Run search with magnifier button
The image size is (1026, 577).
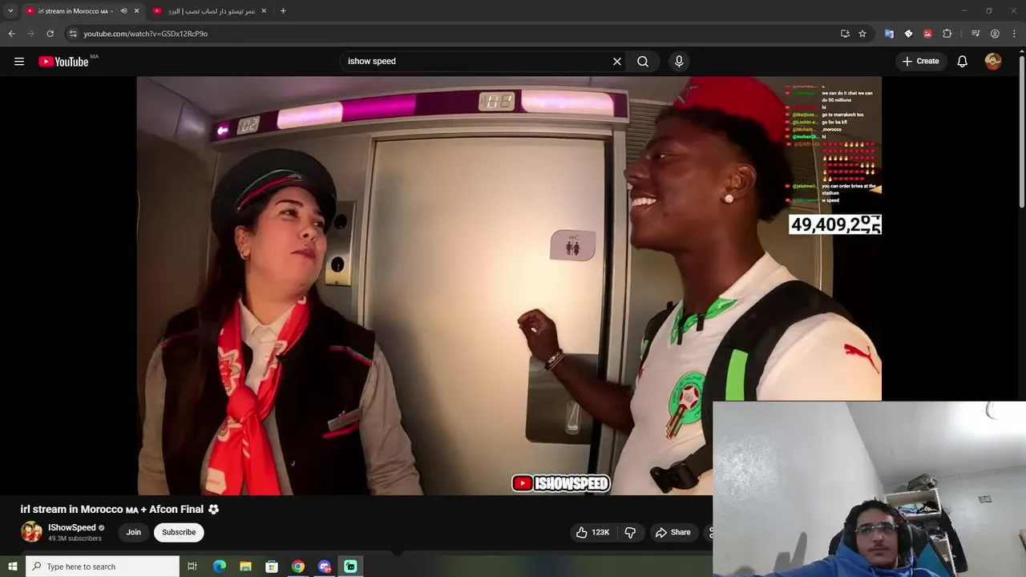tap(643, 61)
